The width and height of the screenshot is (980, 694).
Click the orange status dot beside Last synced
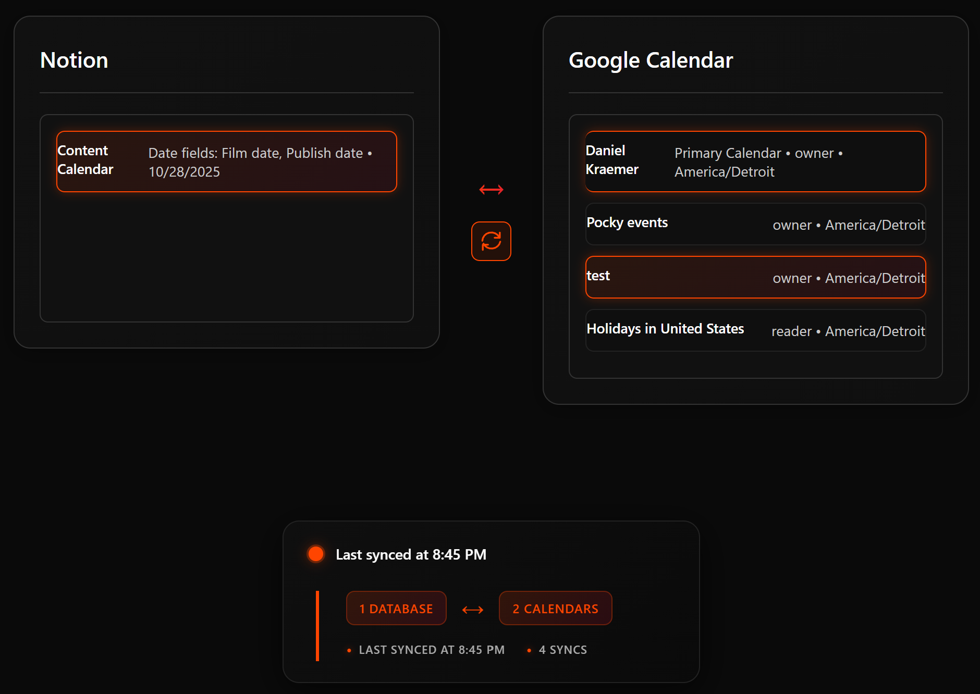coord(316,554)
